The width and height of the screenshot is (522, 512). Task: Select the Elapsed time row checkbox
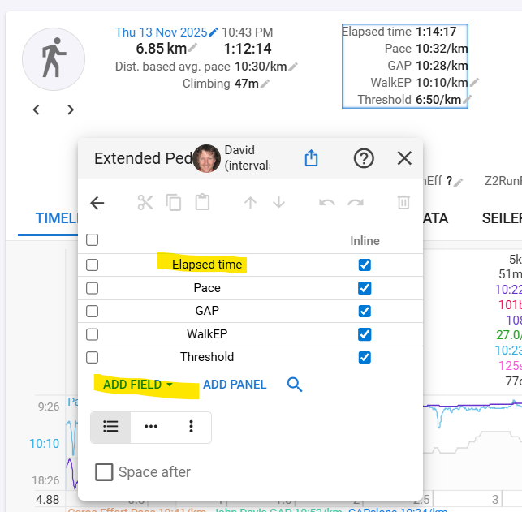click(92, 265)
